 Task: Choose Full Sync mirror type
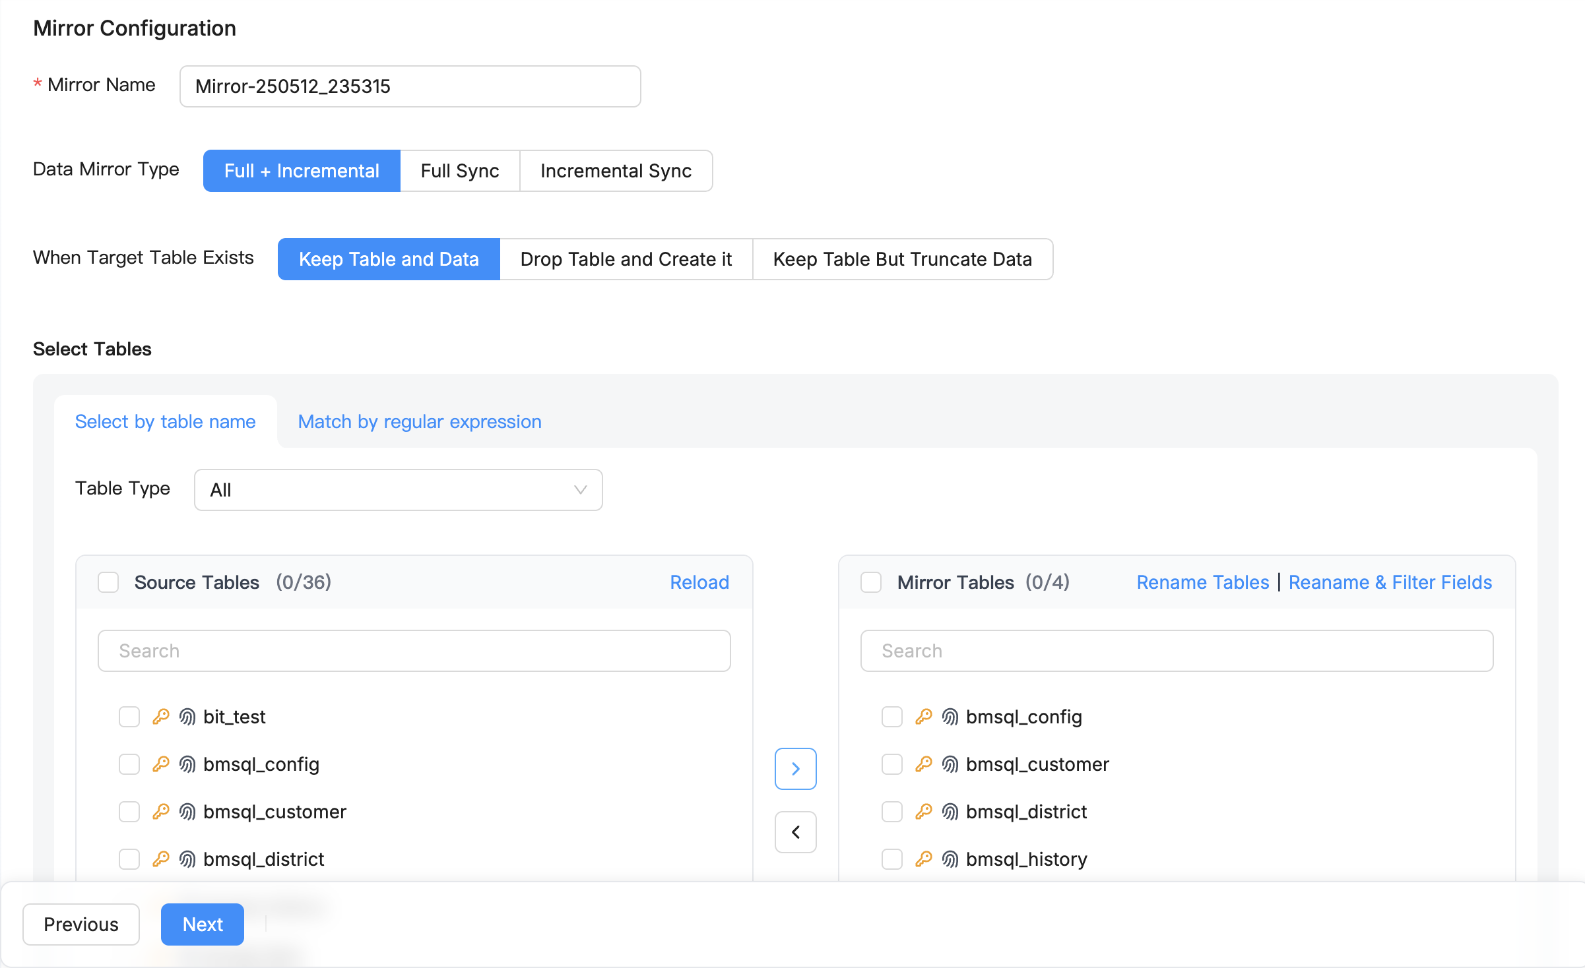460,171
